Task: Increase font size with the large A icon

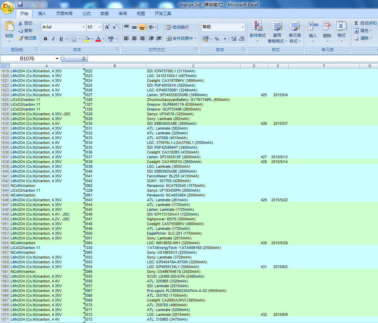Action: tap(107, 27)
